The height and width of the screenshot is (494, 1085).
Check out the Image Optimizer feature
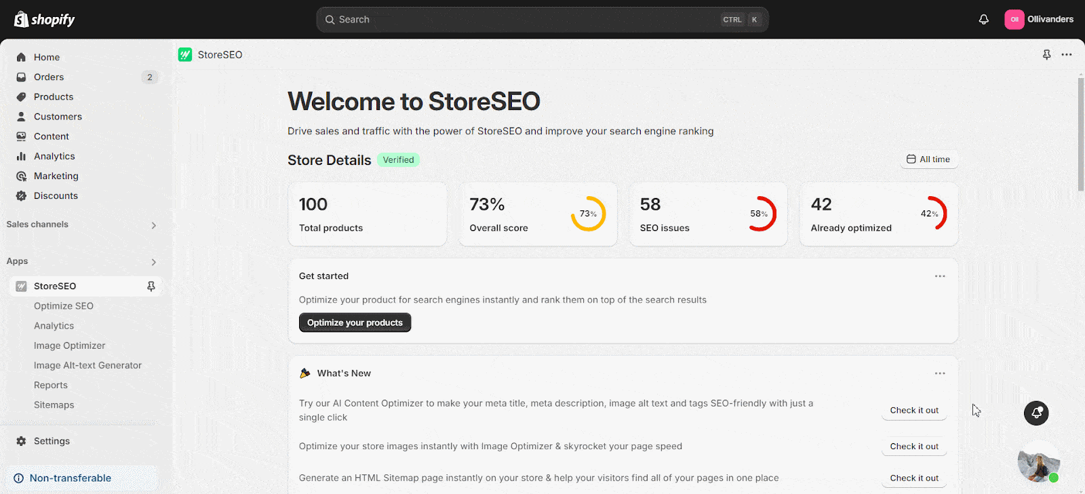click(914, 446)
